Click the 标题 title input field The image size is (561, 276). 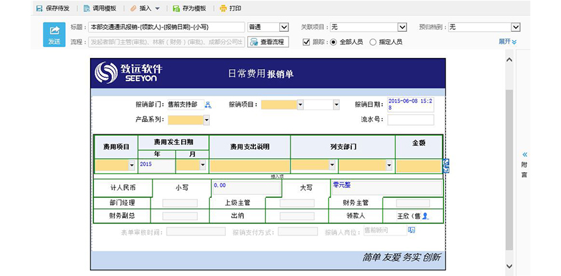coord(167,27)
